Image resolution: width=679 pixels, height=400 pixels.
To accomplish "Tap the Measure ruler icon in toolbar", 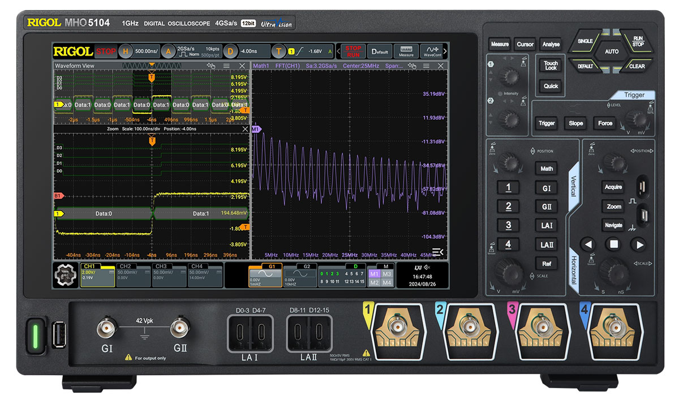I will (x=406, y=51).
